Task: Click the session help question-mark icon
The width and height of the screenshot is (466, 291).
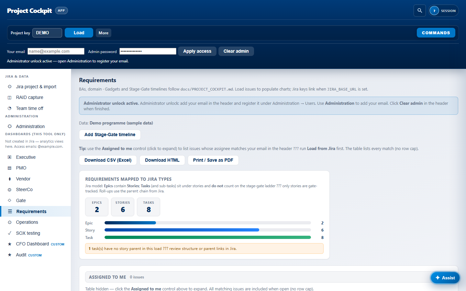Action: pos(434,11)
